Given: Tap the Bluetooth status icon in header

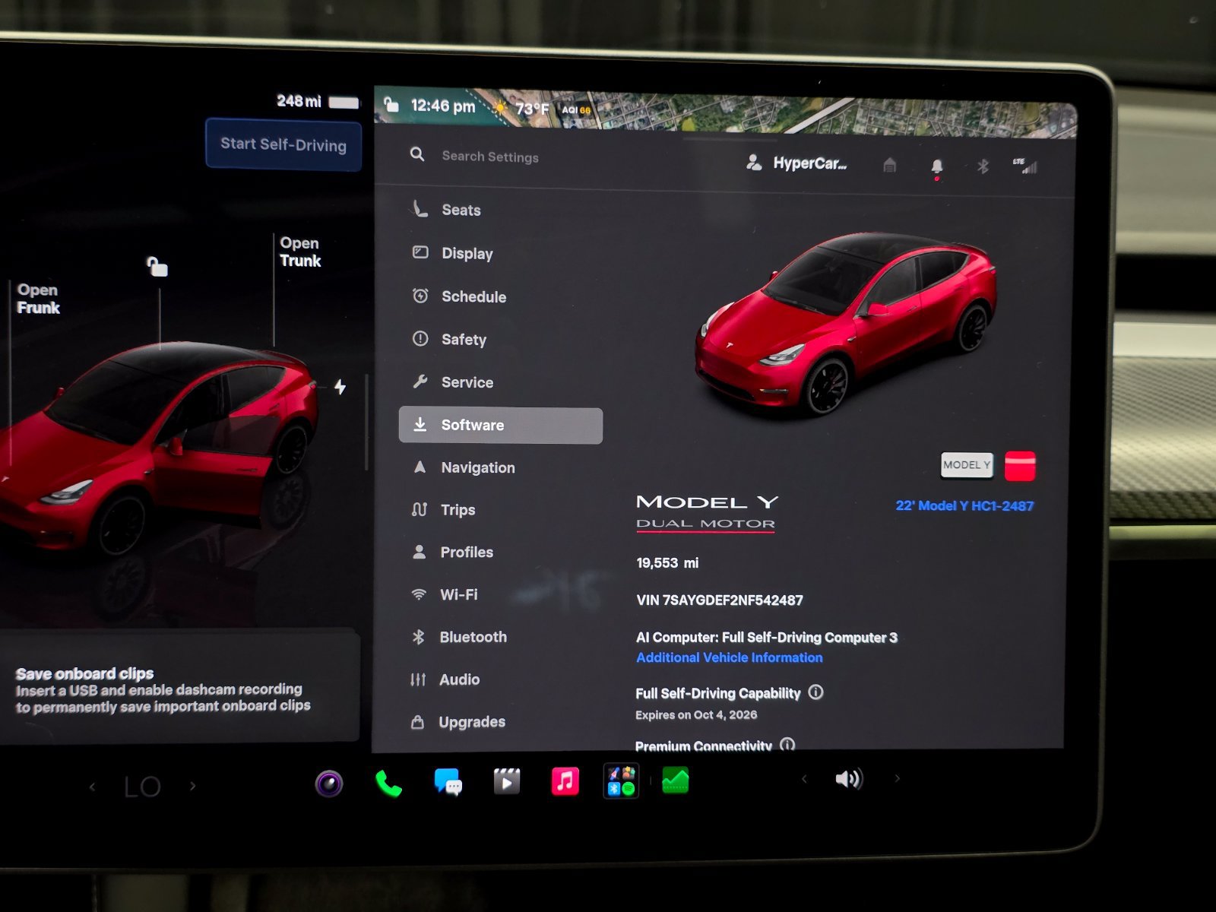Looking at the screenshot, I should tap(983, 166).
